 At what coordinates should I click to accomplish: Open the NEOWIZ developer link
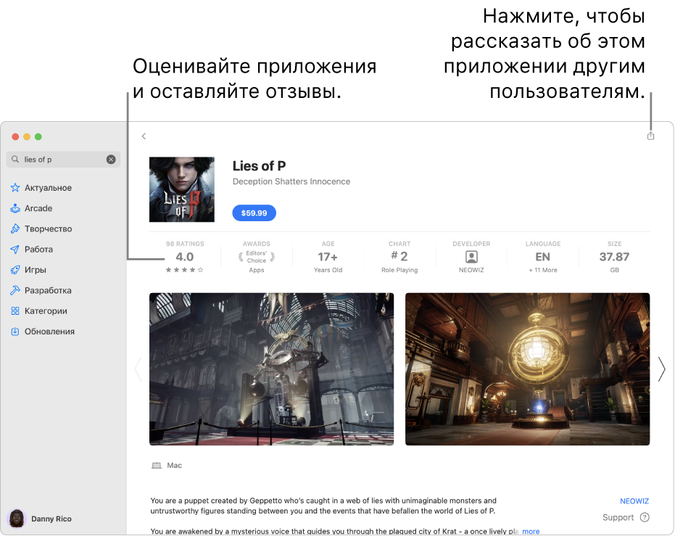[x=634, y=501]
